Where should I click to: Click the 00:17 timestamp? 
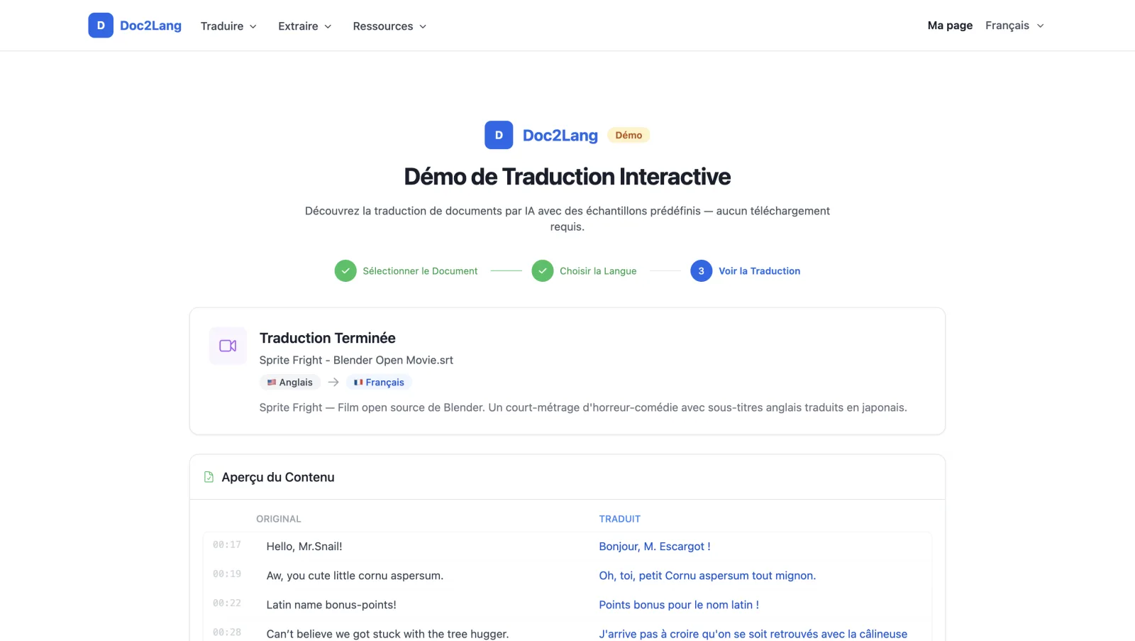click(x=227, y=544)
